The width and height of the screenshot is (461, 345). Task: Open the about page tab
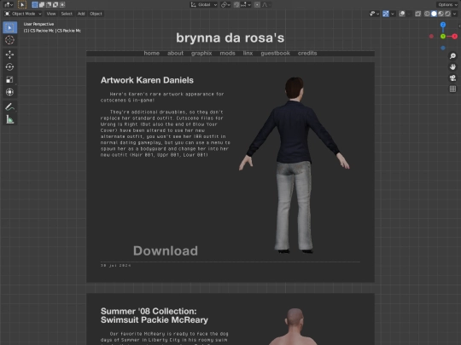point(175,53)
